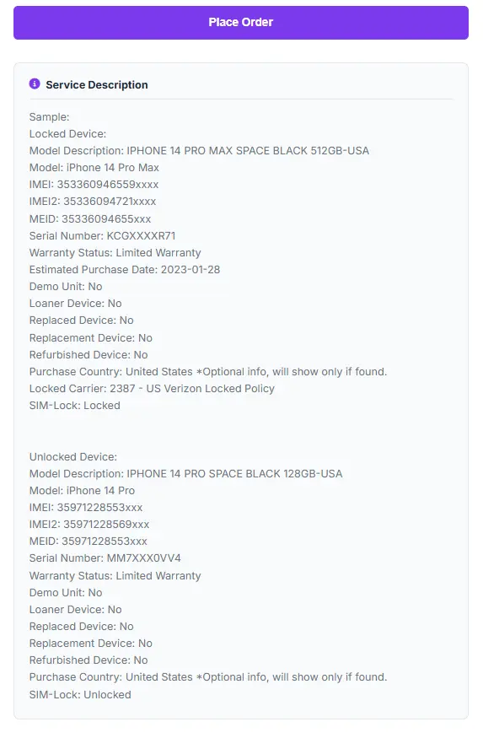The height and width of the screenshot is (738, 483).
Task: Select the iPhone 14 Pro 128GB model description
Action: pos(185,473)
